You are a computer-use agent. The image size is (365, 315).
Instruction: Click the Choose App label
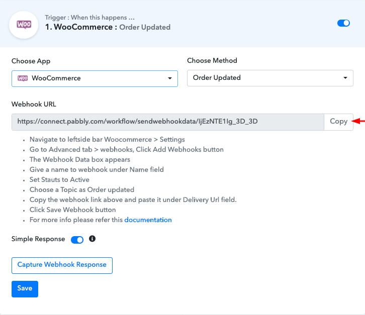click(x=31, y=61)
